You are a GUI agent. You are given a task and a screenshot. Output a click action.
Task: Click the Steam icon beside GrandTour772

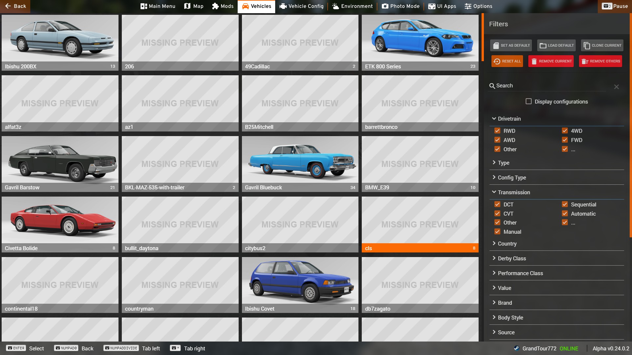coord(517,348)
